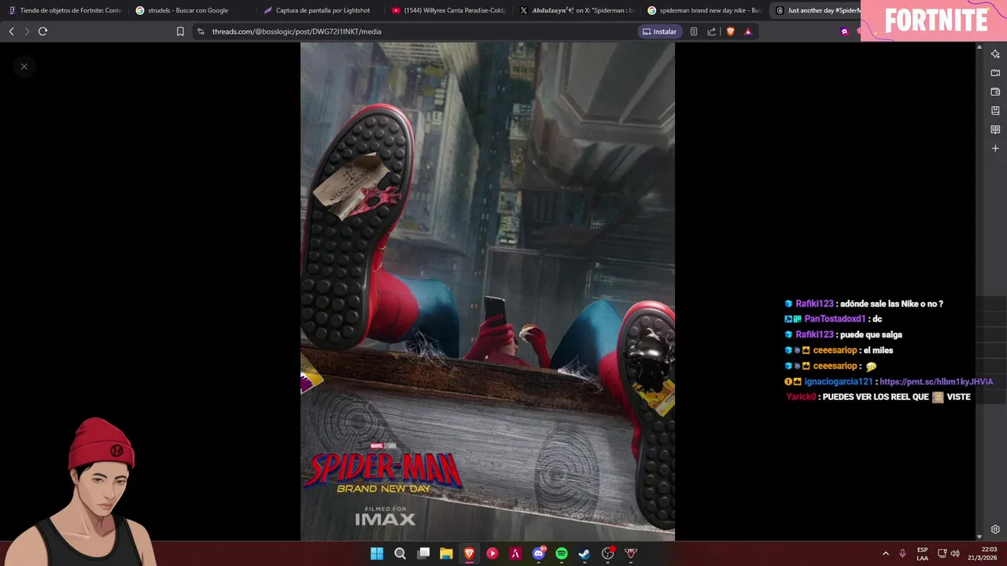Click the microphone tray icon
The width and height of the screenshot is (1007, 566).
[x=902, y=553]
